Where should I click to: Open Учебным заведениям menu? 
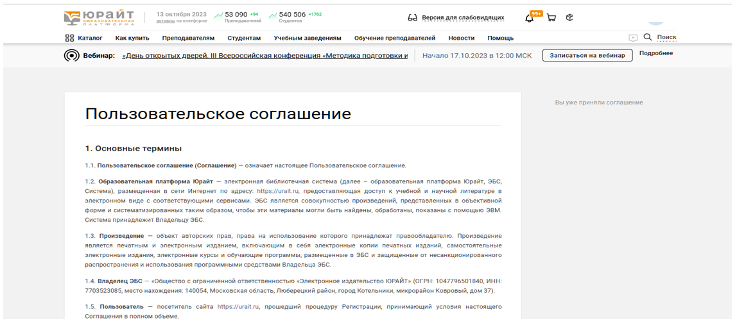tap(308, 38)
